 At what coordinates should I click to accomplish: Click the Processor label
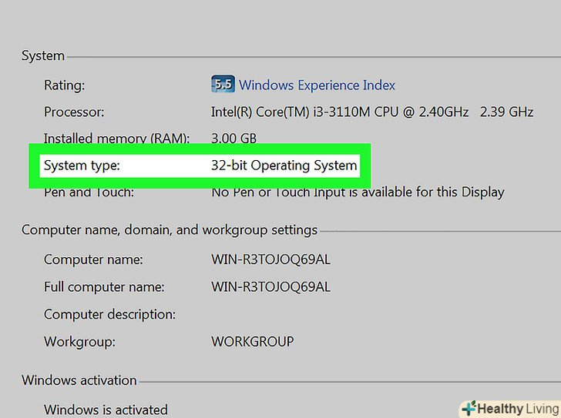pos(73,112)
